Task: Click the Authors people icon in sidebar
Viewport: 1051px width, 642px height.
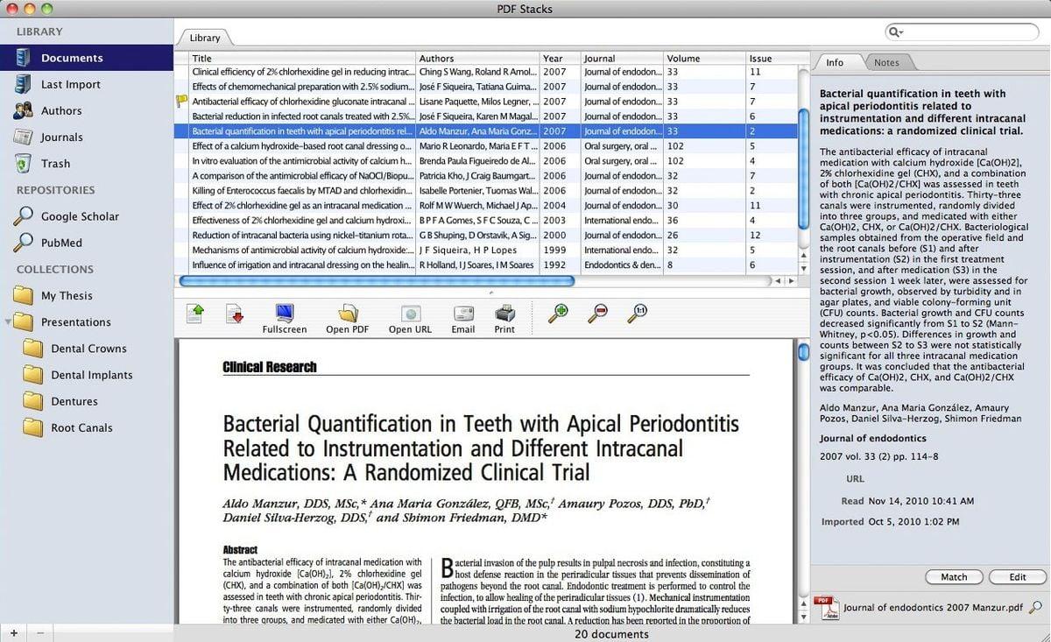Action: coord(23,110)
